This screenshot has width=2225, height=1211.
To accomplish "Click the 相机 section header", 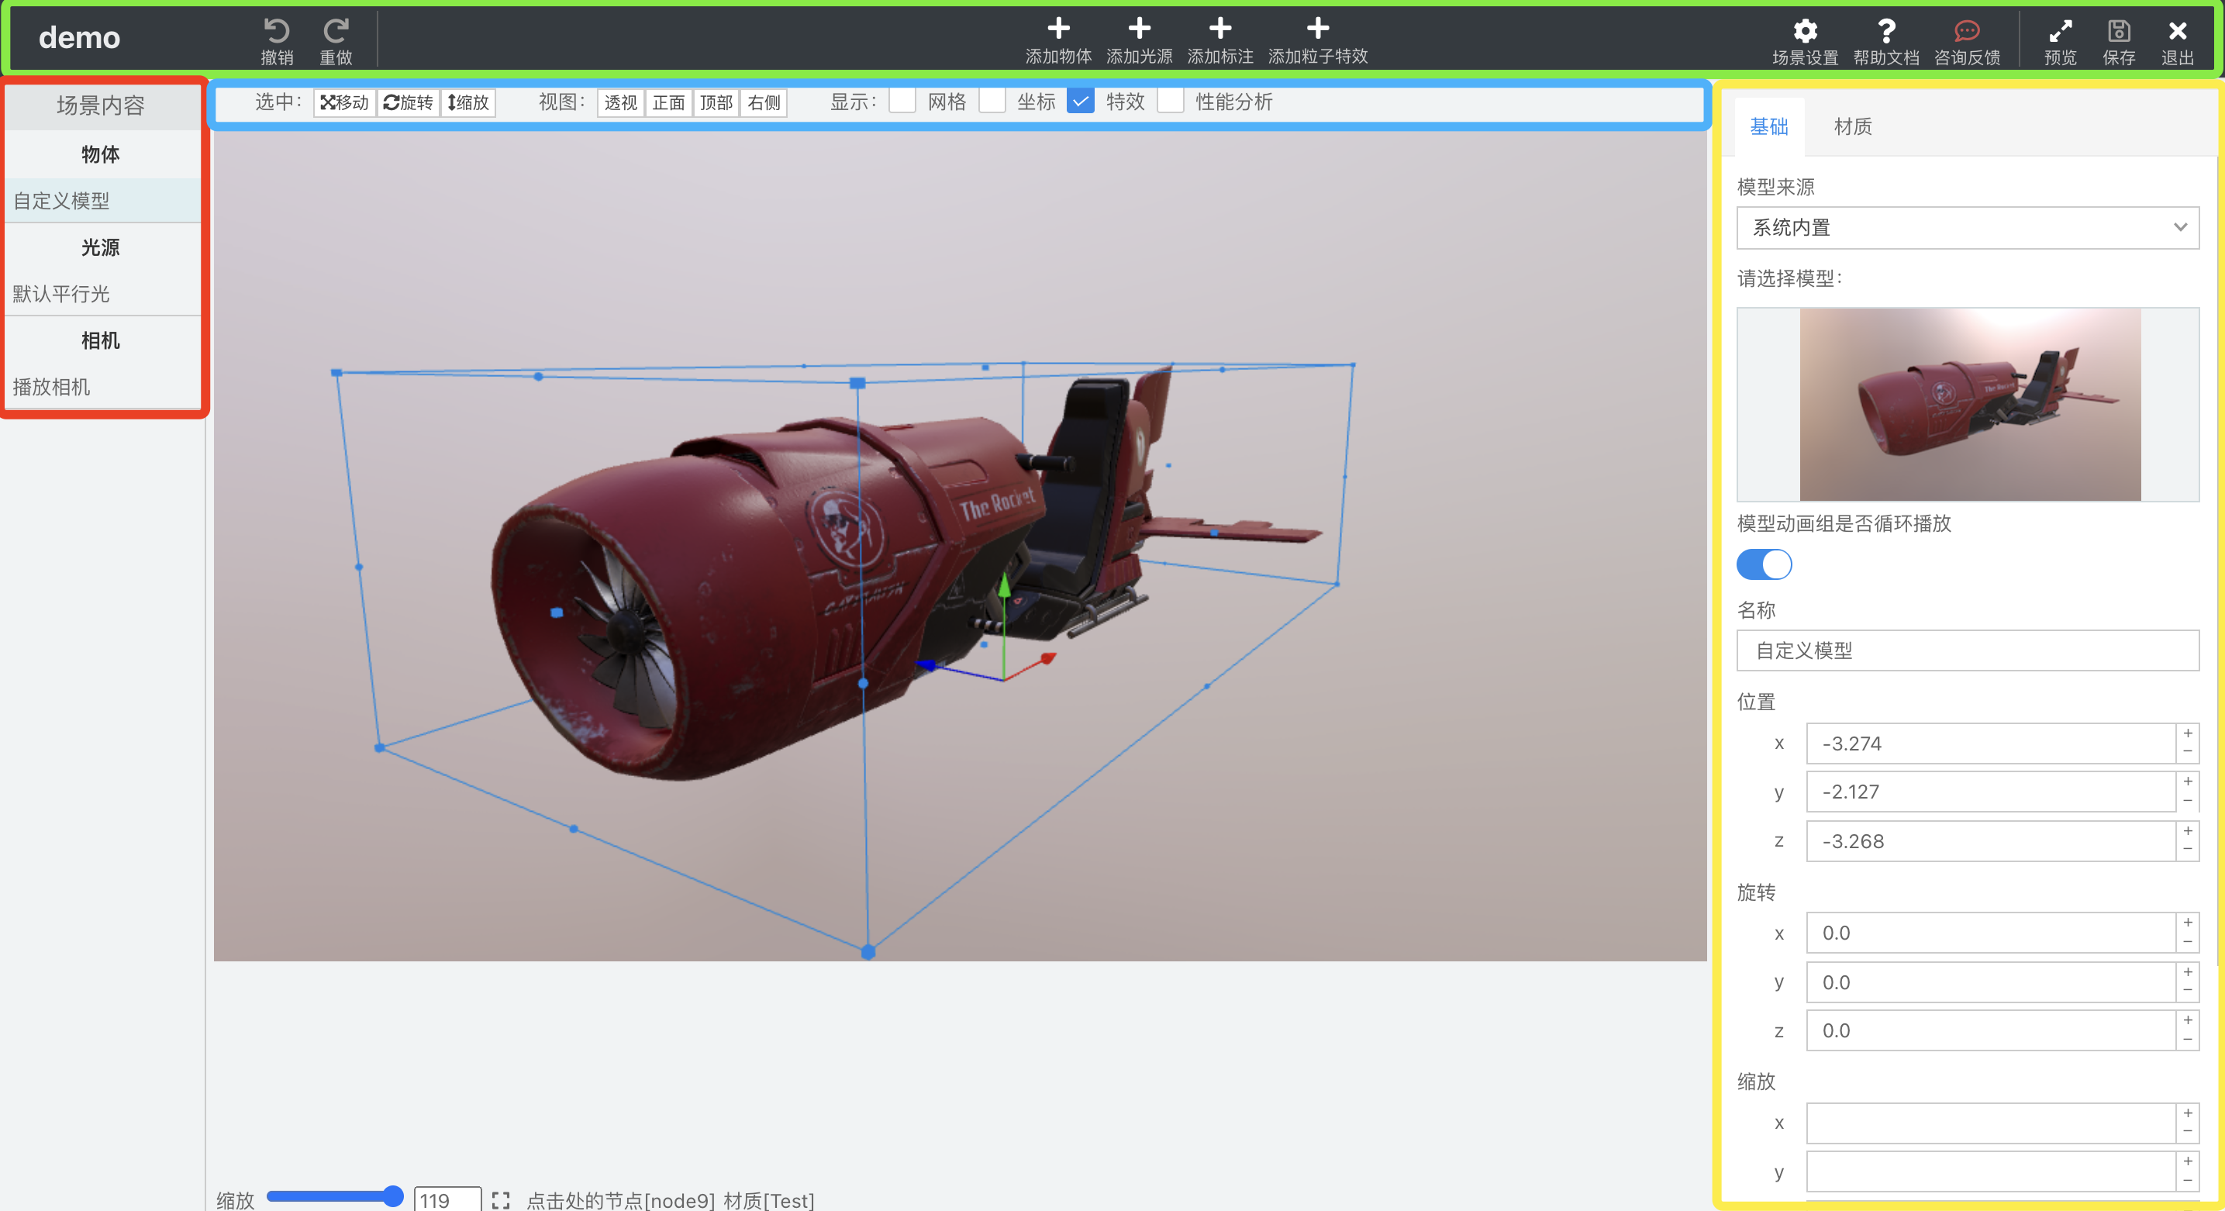I will coord(101,341).
